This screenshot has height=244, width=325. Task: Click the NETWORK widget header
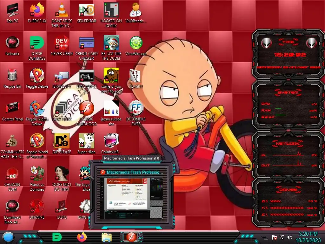point(288,144)
